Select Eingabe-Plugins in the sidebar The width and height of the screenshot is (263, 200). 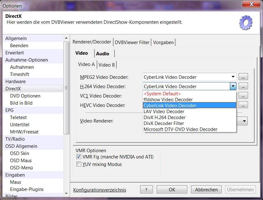(33, 189)
